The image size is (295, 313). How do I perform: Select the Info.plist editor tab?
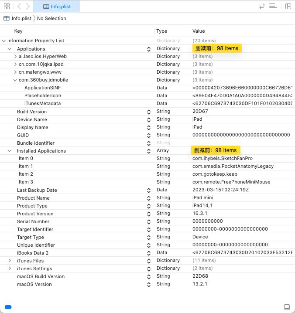(x=57, y=7)
